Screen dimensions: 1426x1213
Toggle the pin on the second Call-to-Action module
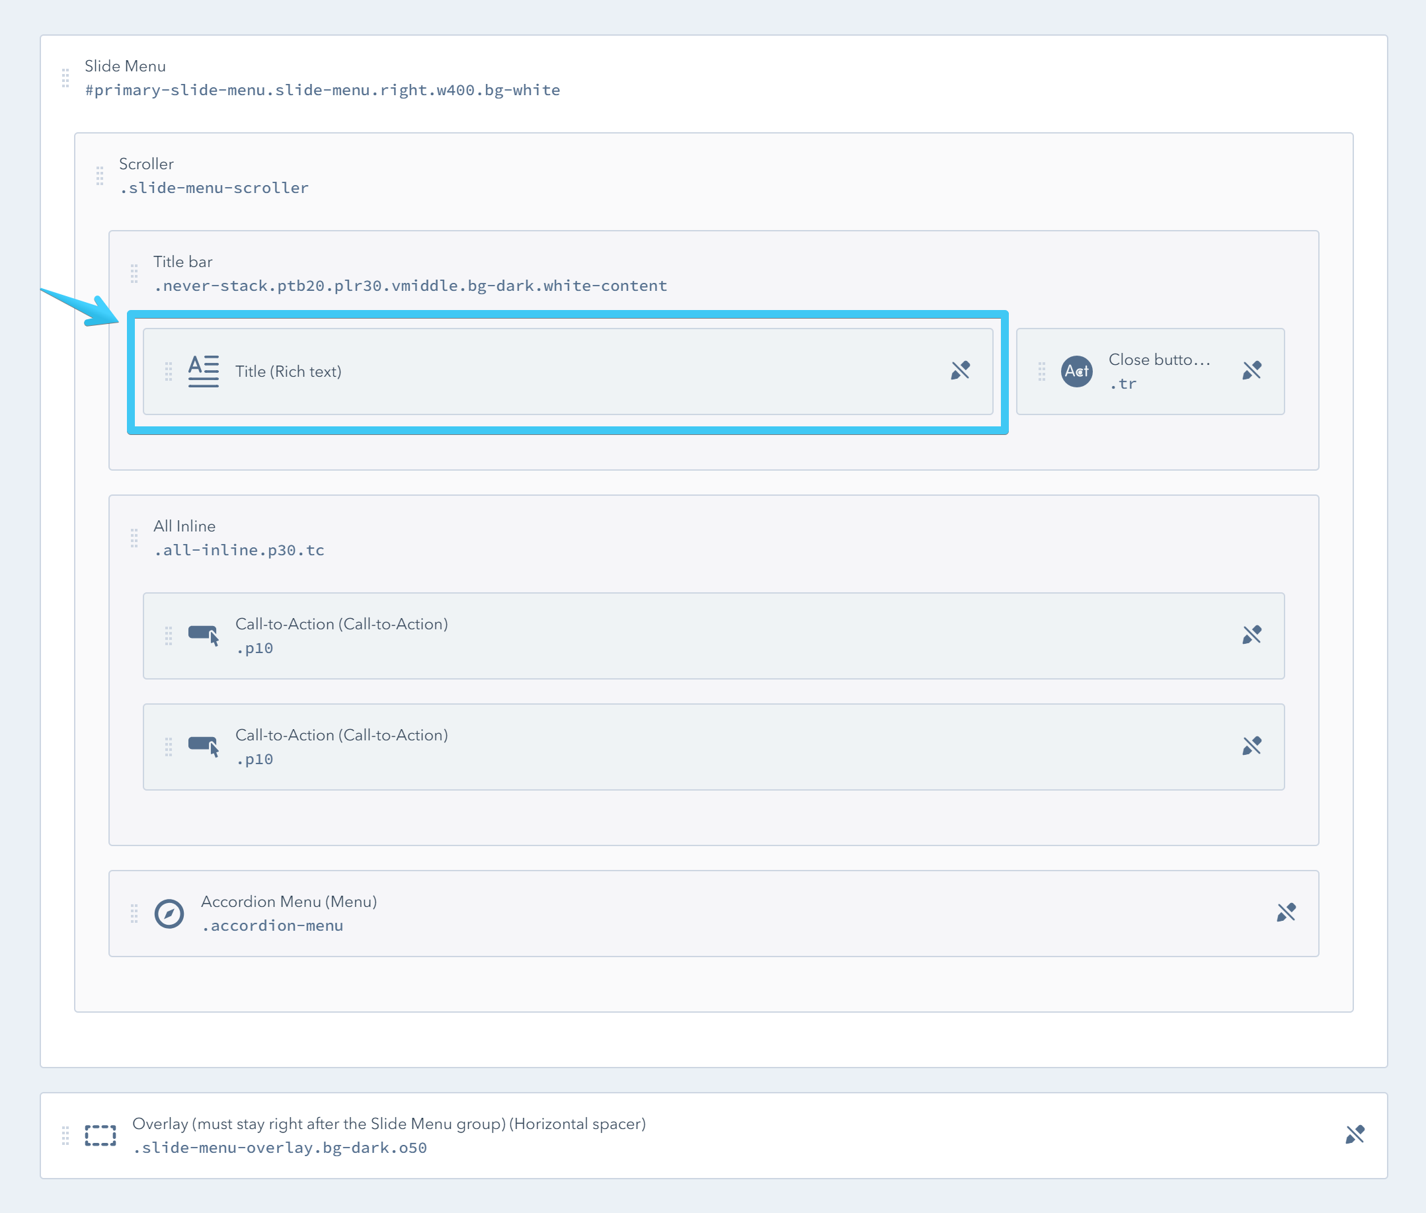1252,746
